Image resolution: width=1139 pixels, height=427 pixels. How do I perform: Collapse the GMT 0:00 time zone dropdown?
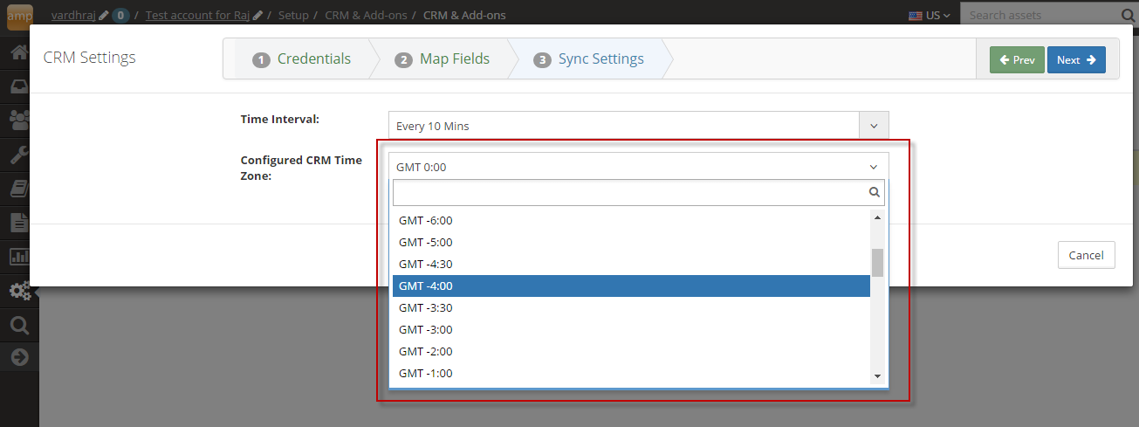[638, 167]
